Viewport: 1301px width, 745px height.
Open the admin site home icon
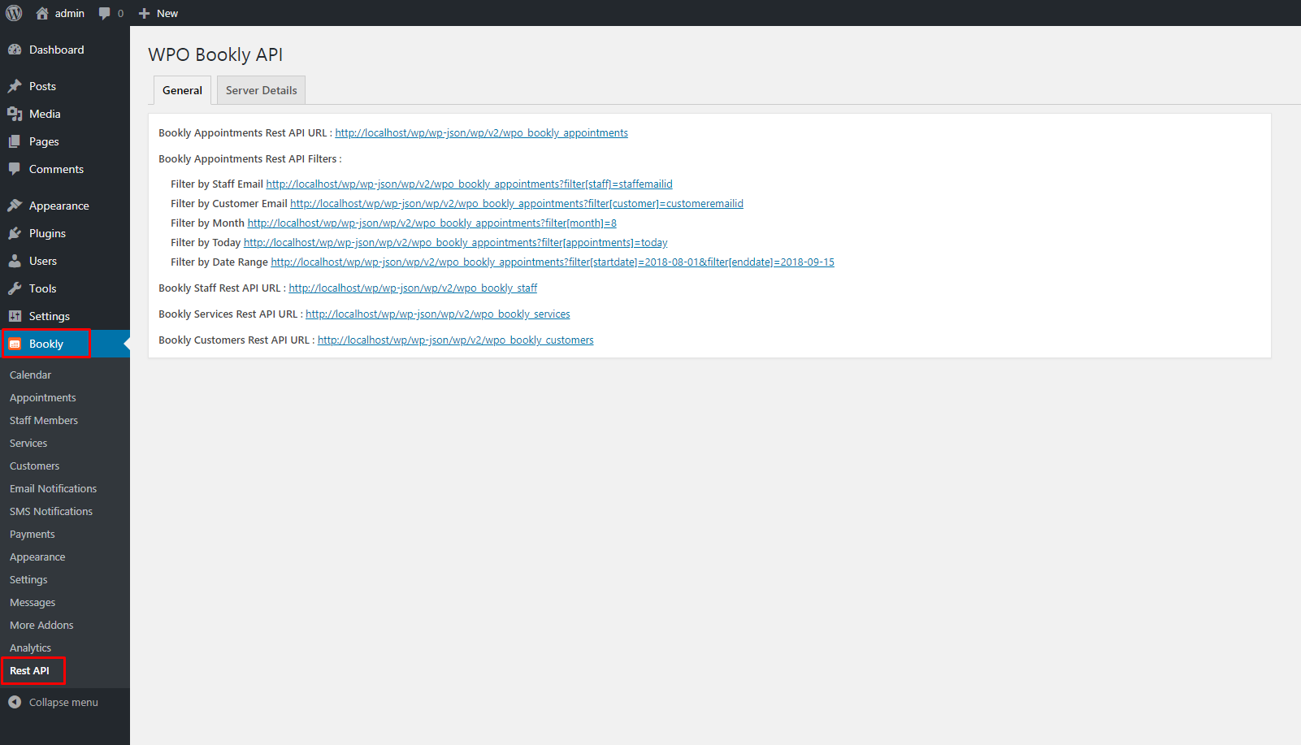[42, 13]
